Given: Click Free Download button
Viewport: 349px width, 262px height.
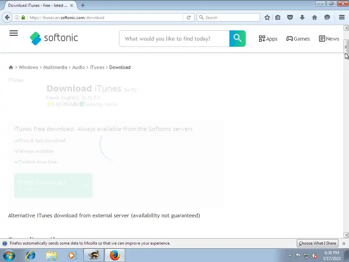Looking at the screenshot, I should click(x=53, y=186).
